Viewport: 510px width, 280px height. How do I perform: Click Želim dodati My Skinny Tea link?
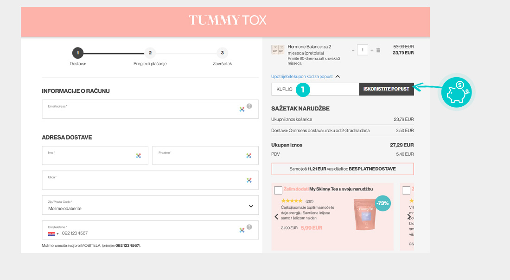pyautogui.click(x=328, y=189)
